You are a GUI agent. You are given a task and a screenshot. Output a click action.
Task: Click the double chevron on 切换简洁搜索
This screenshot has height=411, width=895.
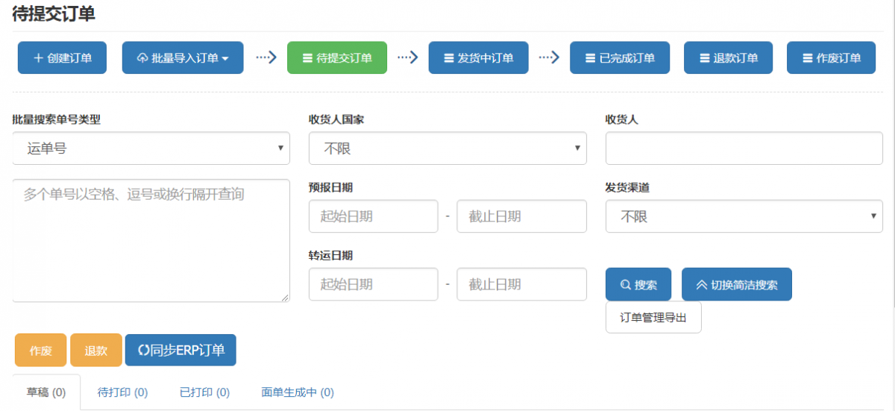click(x=701, y=285)
